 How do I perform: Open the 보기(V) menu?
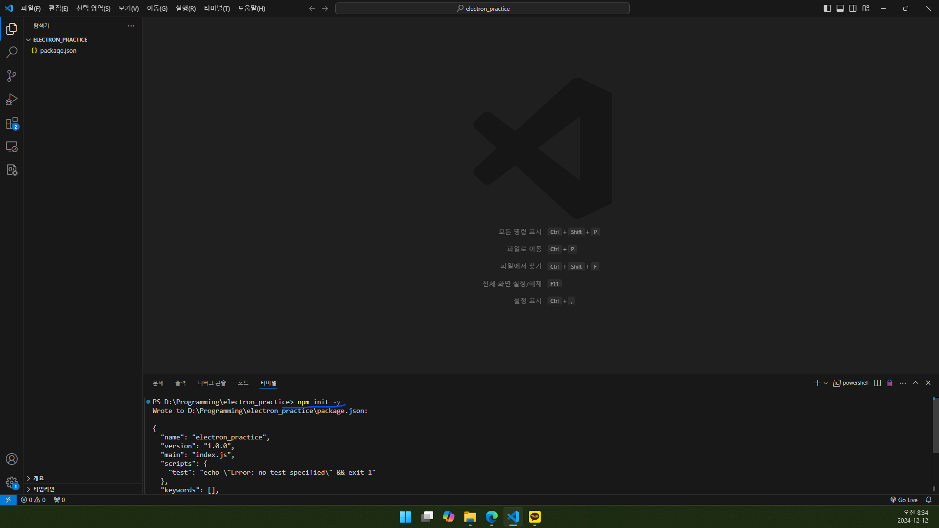129,8
